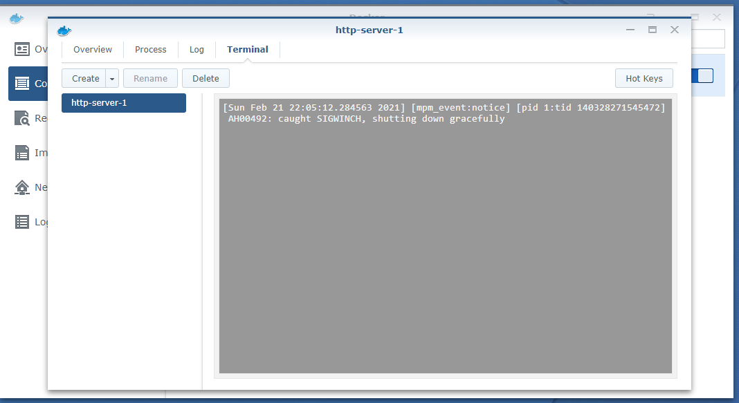Open Registry icon in Docker sidebar
739x403 pixels.
click(21, 118)
